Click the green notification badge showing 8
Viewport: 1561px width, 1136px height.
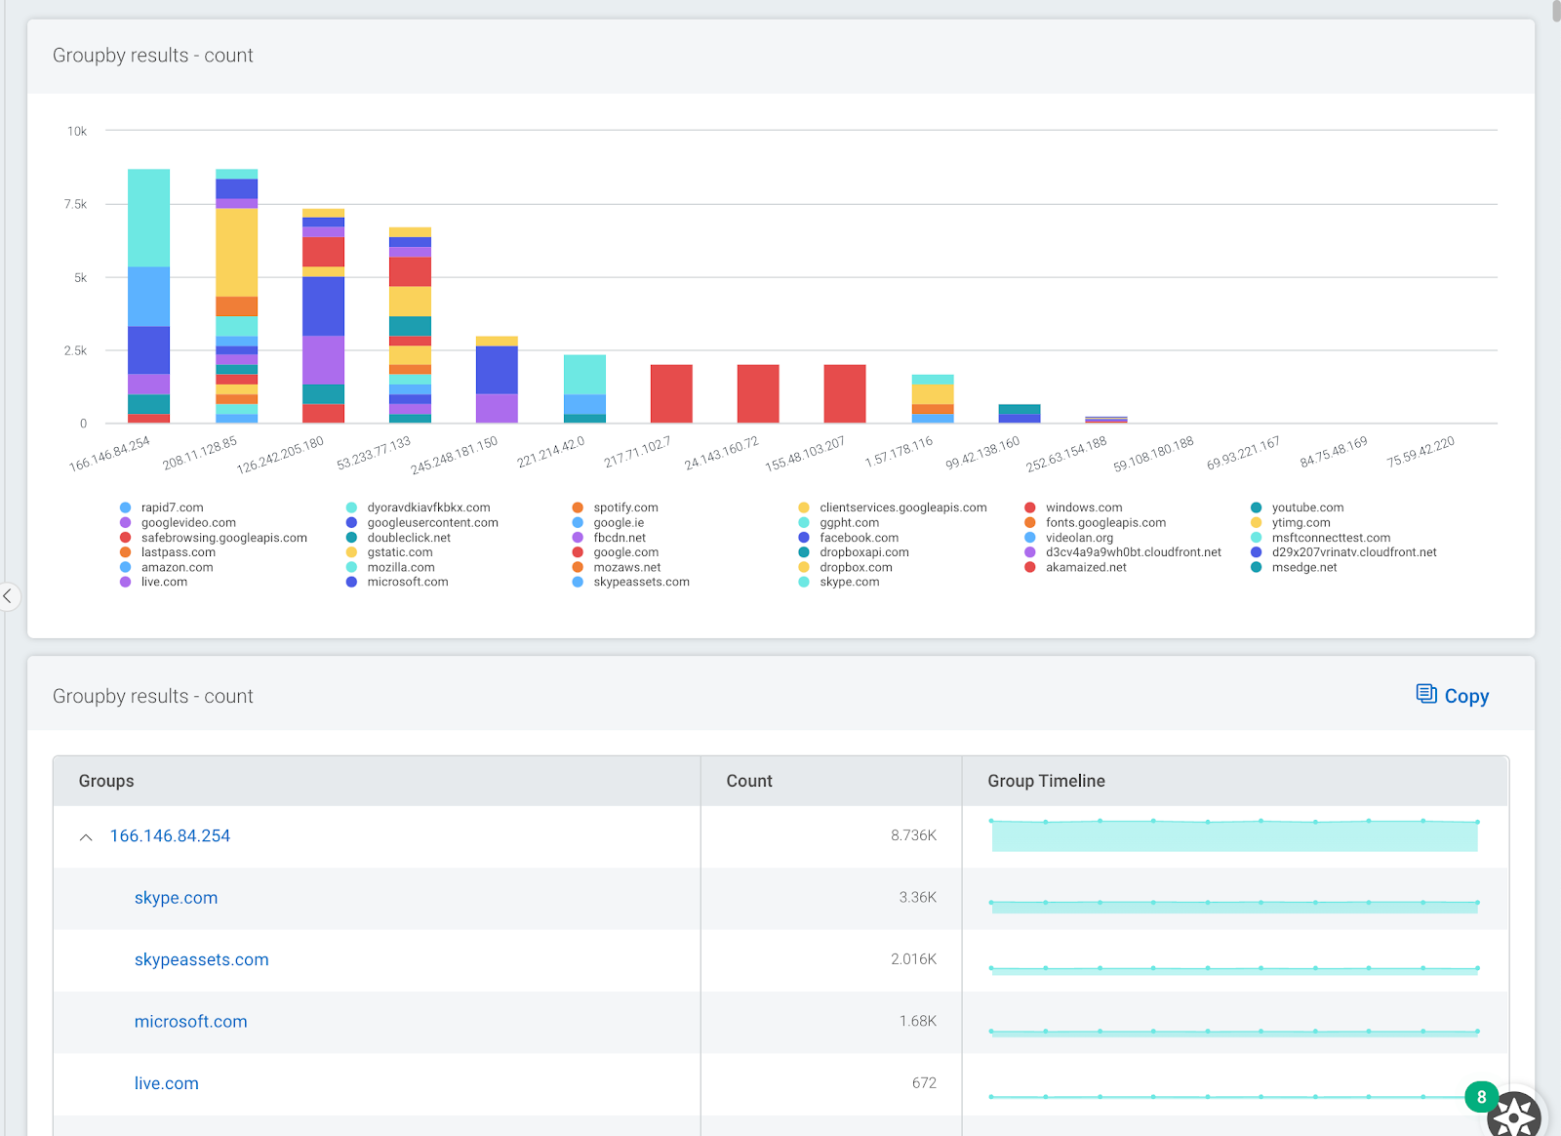coord(1481,1097)
